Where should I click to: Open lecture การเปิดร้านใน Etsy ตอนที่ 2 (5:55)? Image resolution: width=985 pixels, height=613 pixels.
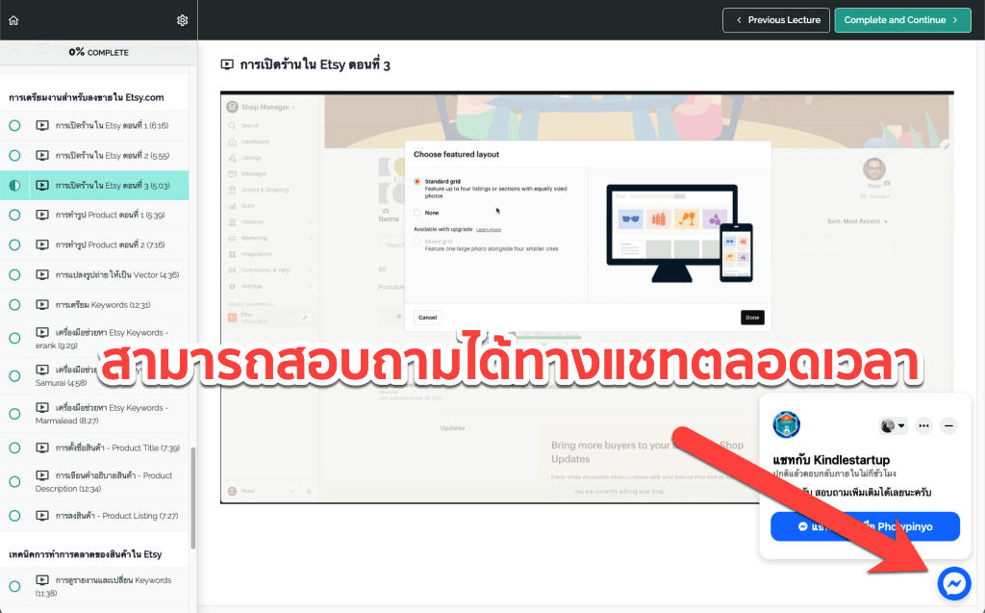[94, 155]
